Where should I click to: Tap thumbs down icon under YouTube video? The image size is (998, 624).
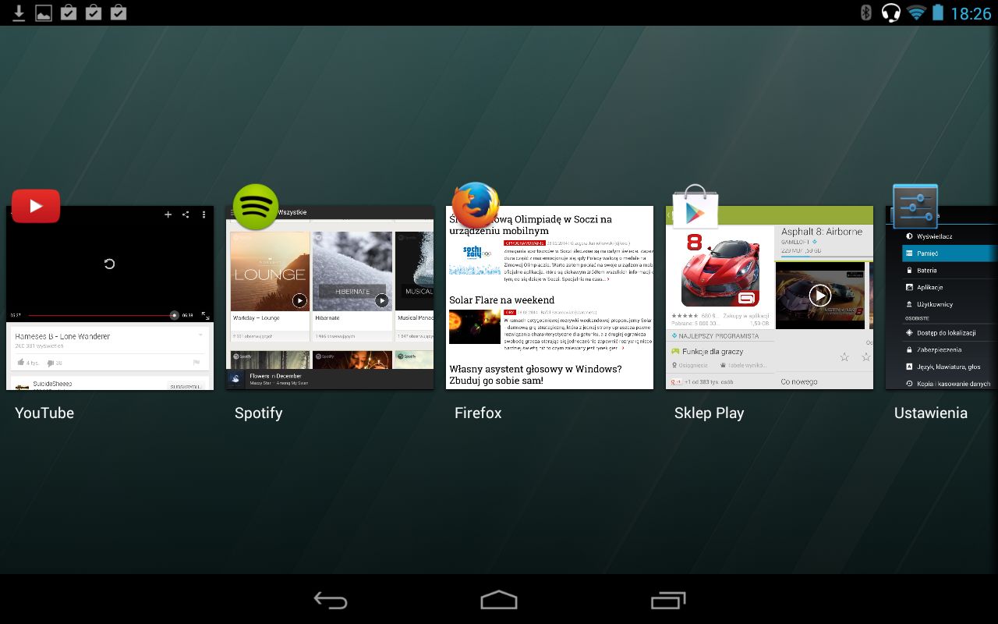[x=51, y=363]
